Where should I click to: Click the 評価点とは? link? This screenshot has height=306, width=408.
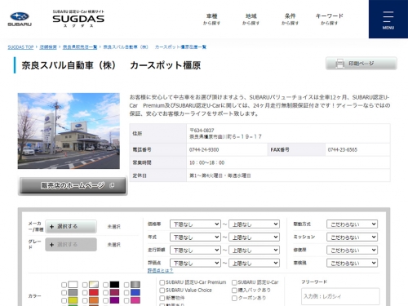coord(160,271)
